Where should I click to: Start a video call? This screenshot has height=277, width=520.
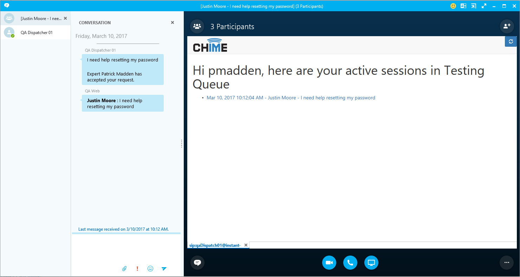tap(329, 263)
